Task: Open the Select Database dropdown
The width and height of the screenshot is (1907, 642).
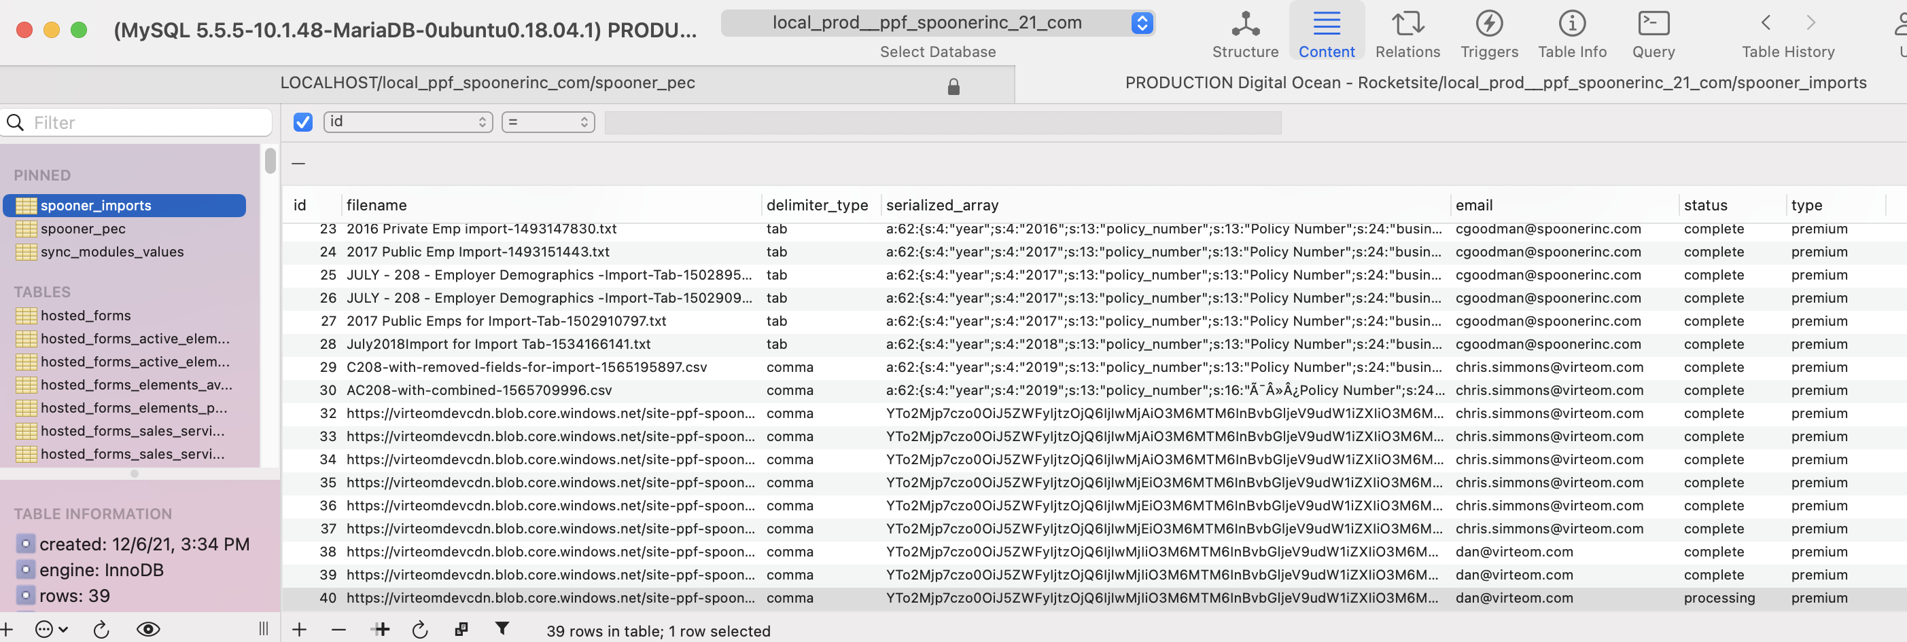Action: coord(937,23)
